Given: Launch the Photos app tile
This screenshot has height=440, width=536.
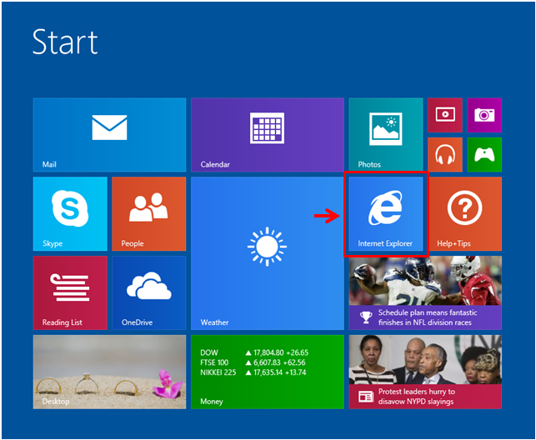Looking at the screenshot, I should pos(386,135).
